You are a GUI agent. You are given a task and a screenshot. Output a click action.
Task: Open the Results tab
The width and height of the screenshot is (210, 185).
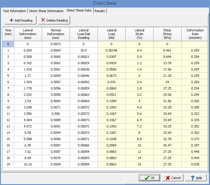pyautogui.click(x=100, y=11)
